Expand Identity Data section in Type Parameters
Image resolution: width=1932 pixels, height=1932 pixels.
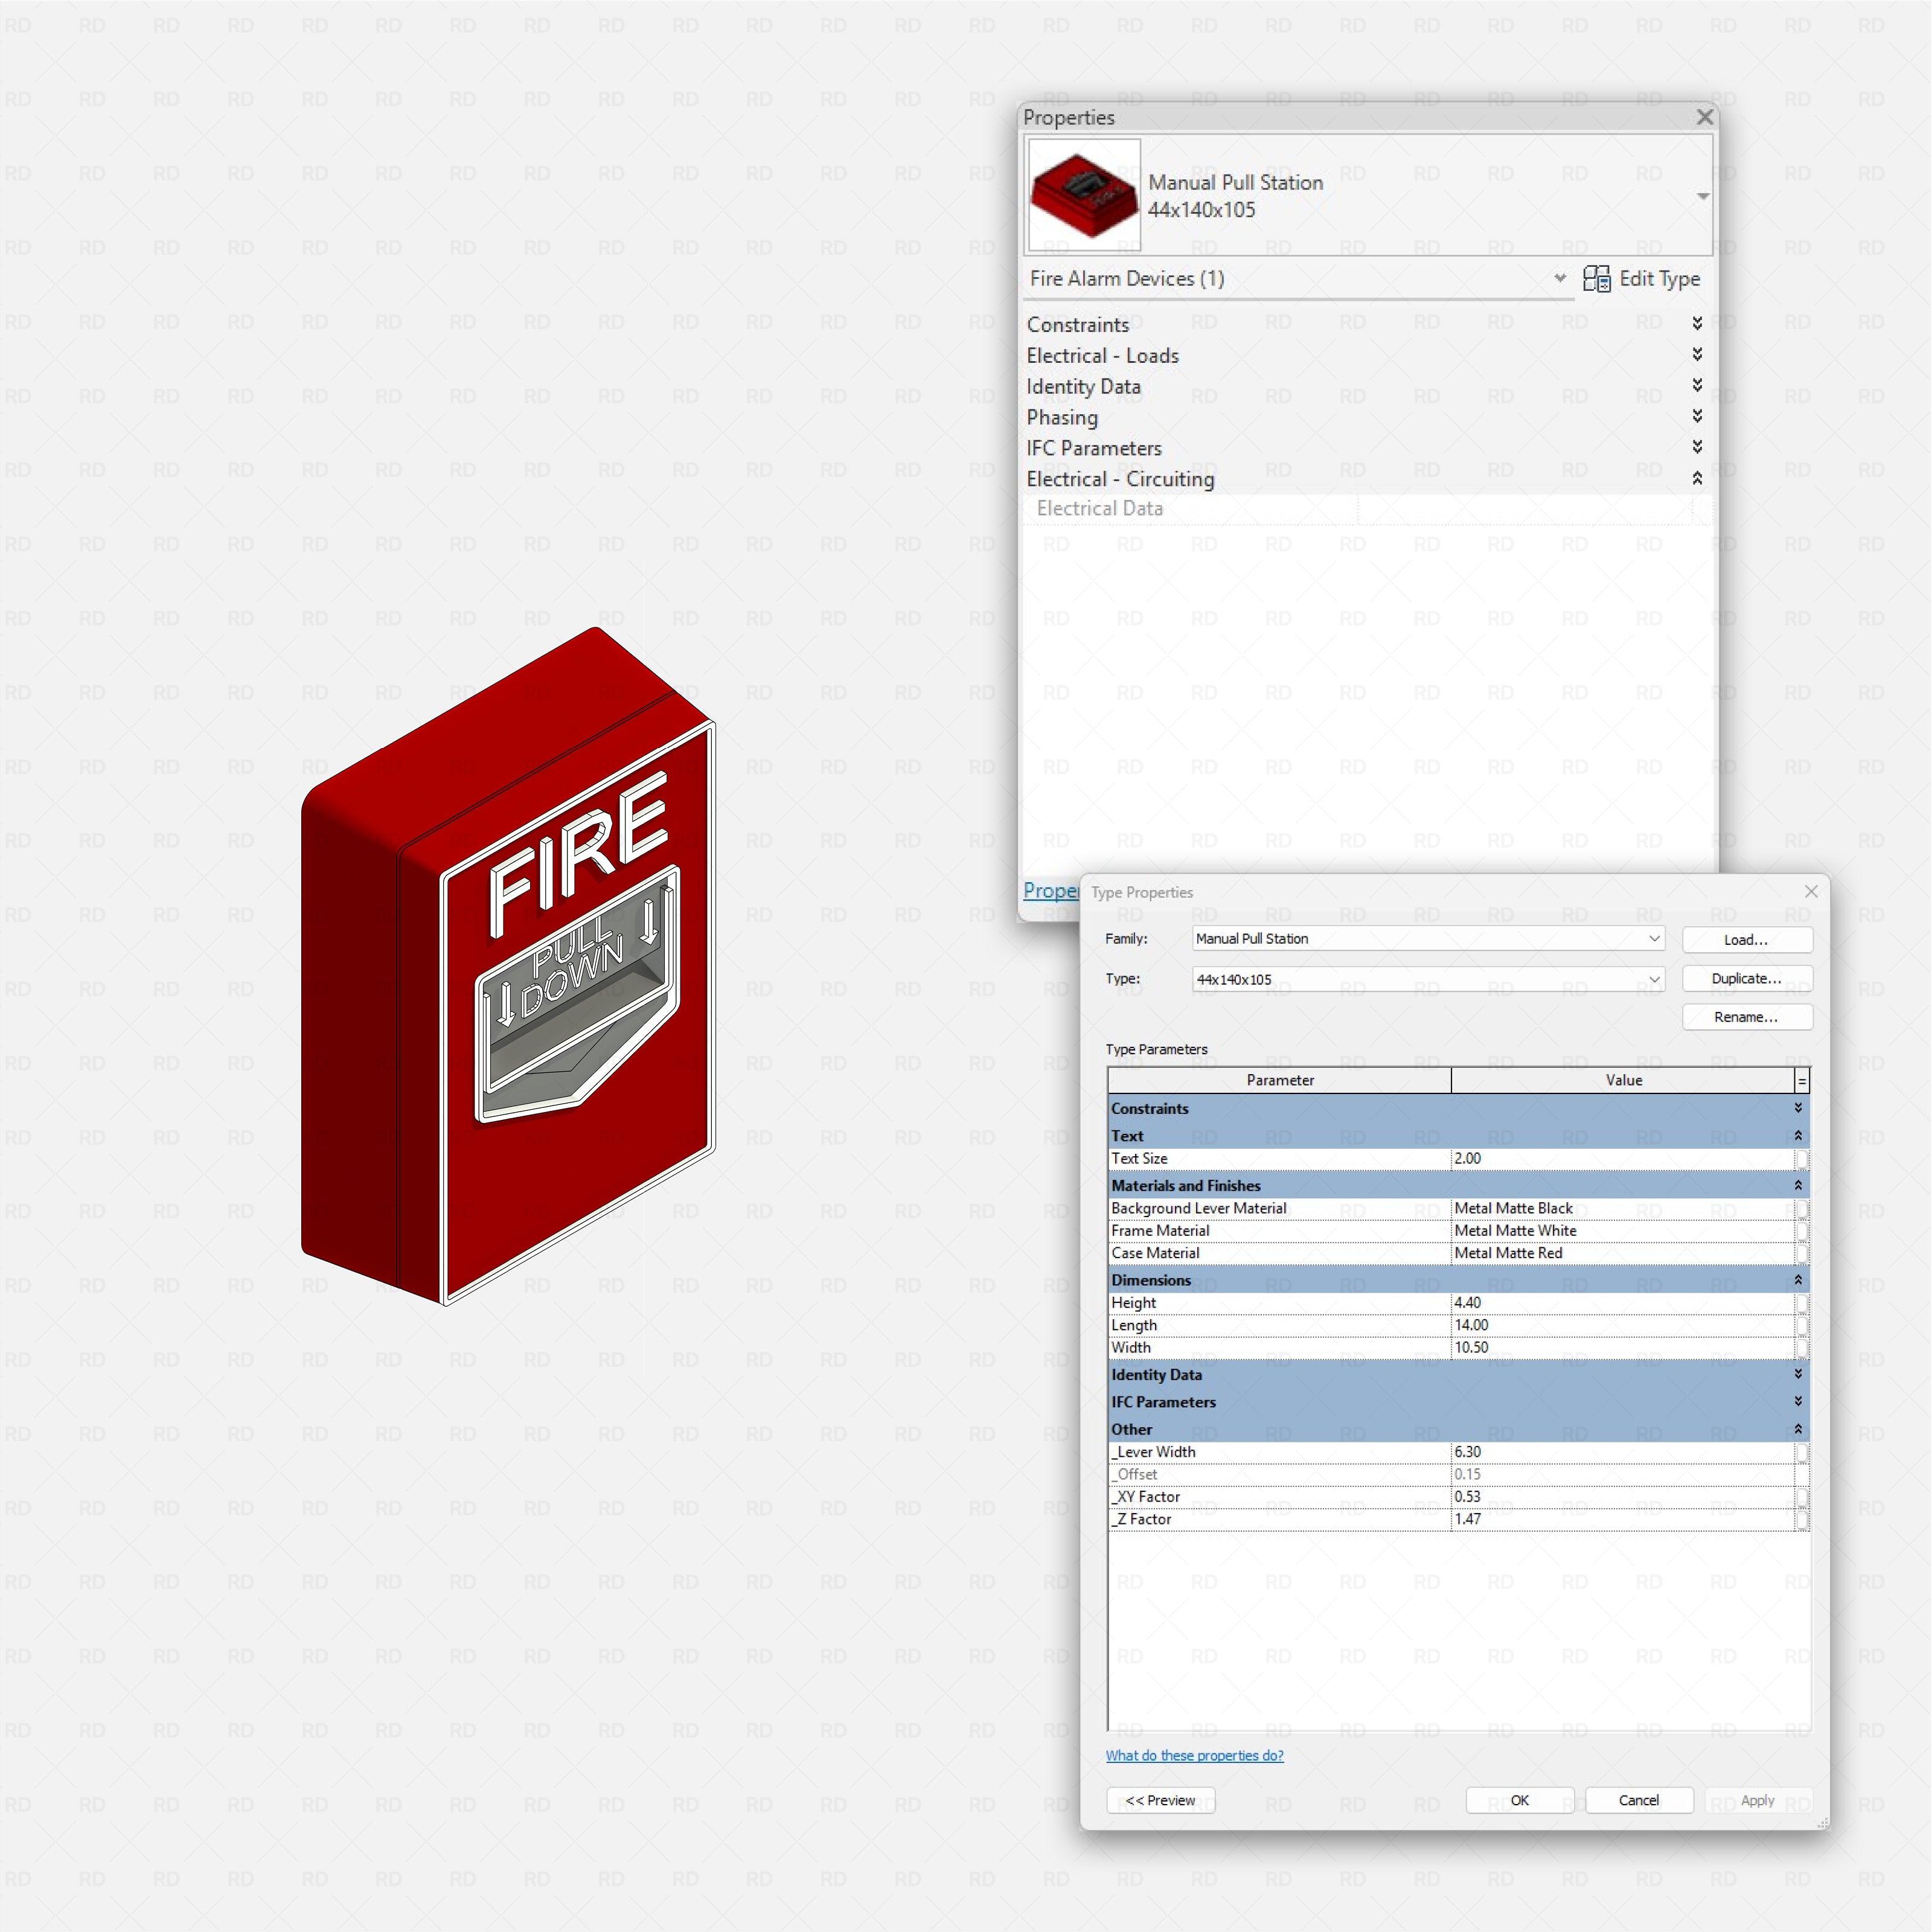[x=1797, y=1374]
